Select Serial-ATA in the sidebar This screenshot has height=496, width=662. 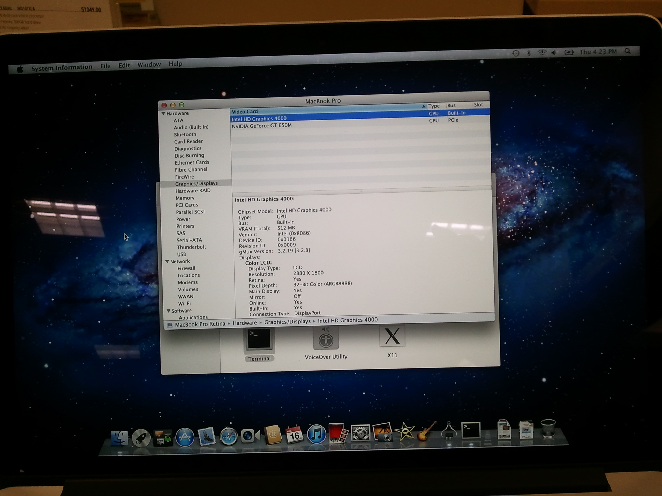click(189, 240)
